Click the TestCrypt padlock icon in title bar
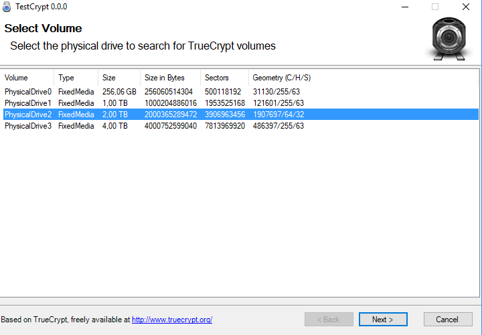 (x=7, y=7)
